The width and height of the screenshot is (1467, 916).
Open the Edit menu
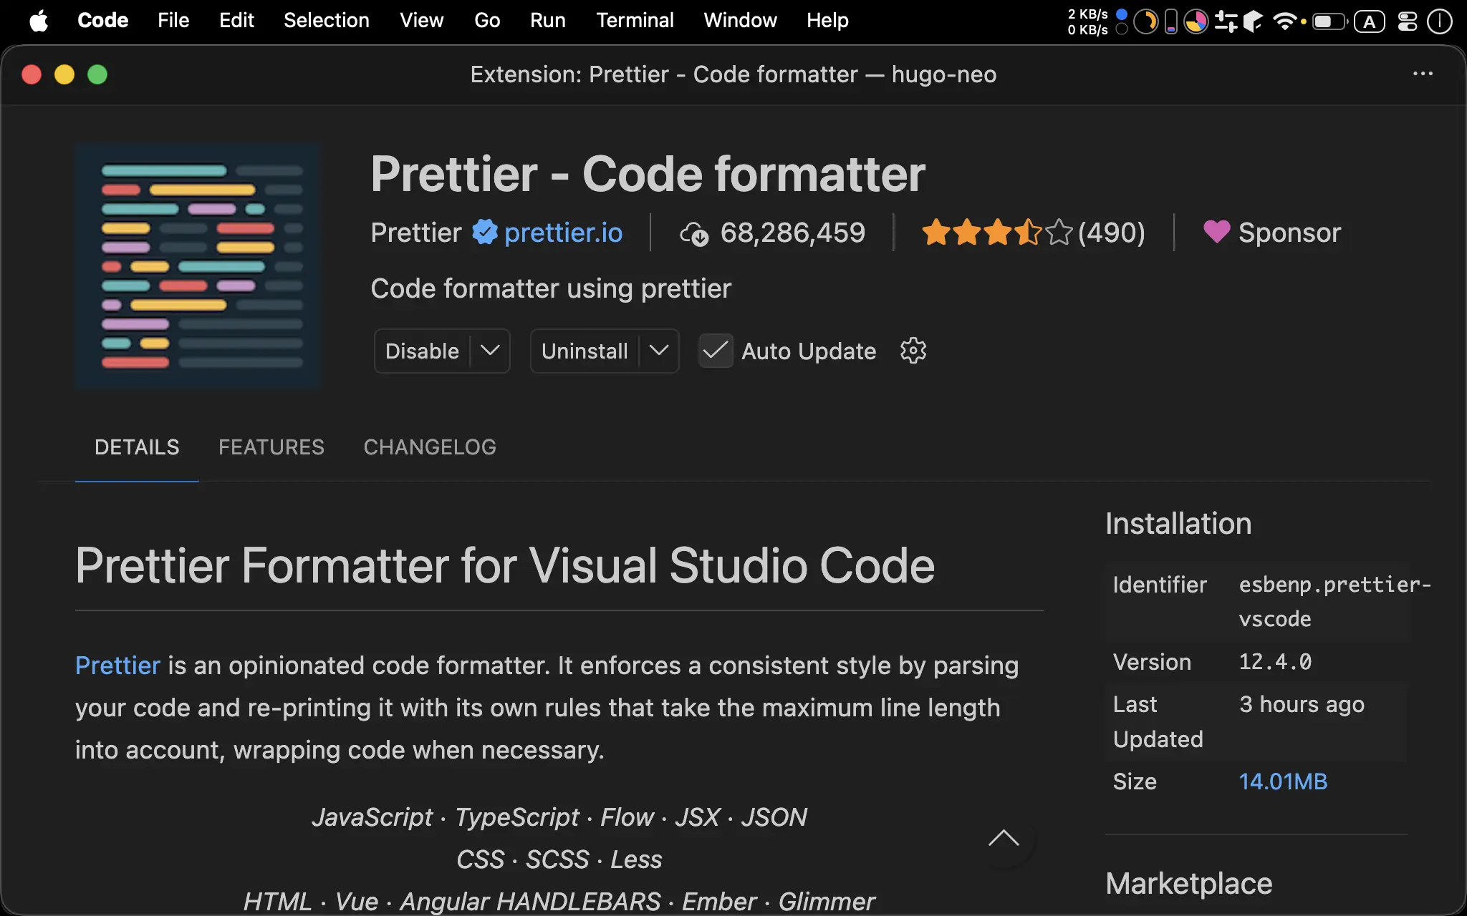[236, 21]
